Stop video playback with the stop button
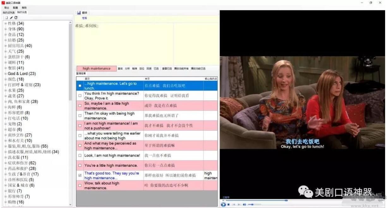 point(228,205)
